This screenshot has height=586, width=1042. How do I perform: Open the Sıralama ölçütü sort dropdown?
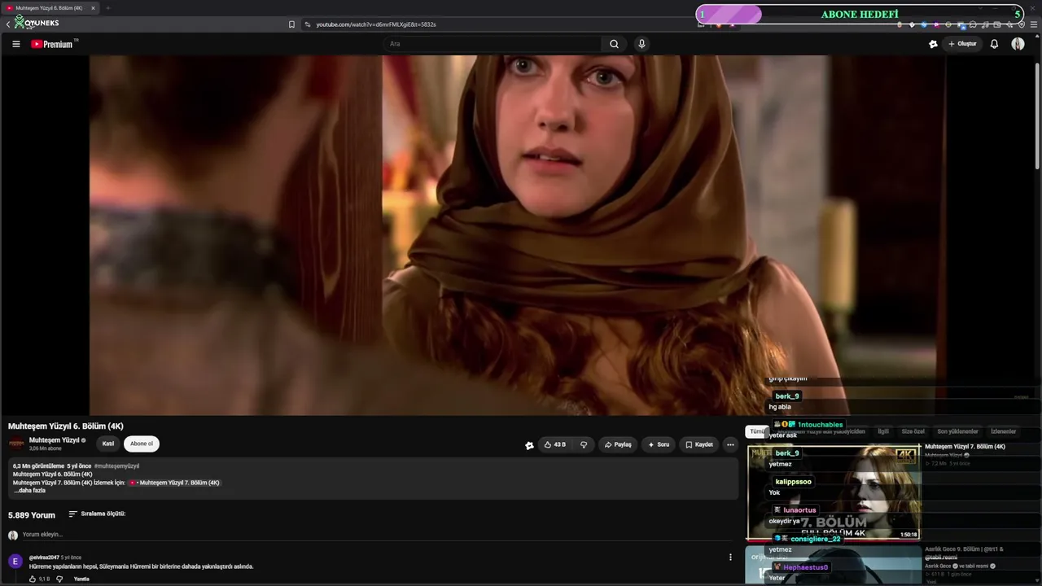tap(97, 514)
